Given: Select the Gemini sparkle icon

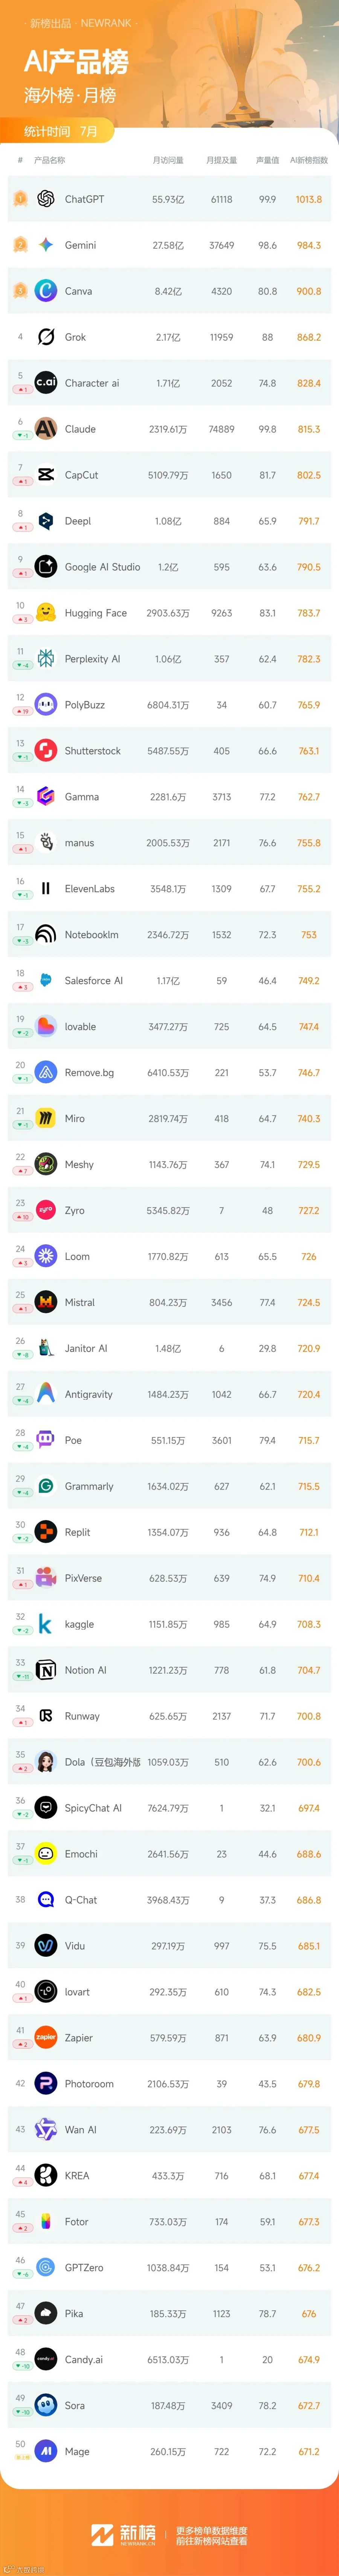Looking at the screenshot, I should [46, 245].
